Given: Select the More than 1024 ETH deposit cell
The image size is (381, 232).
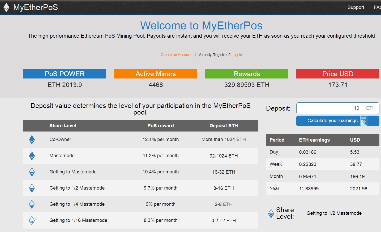Looking at the screenshot, I should [224, 139].
